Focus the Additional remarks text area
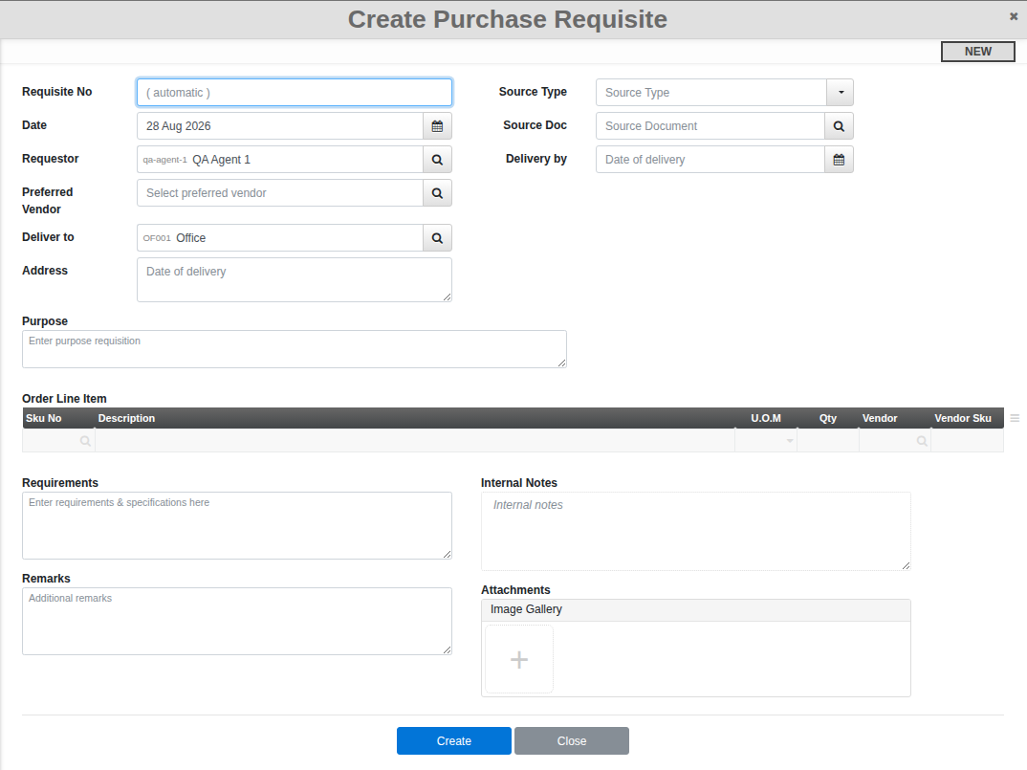Image resolution: width=1027 pixels, height=770 pixels. point(237,621)
